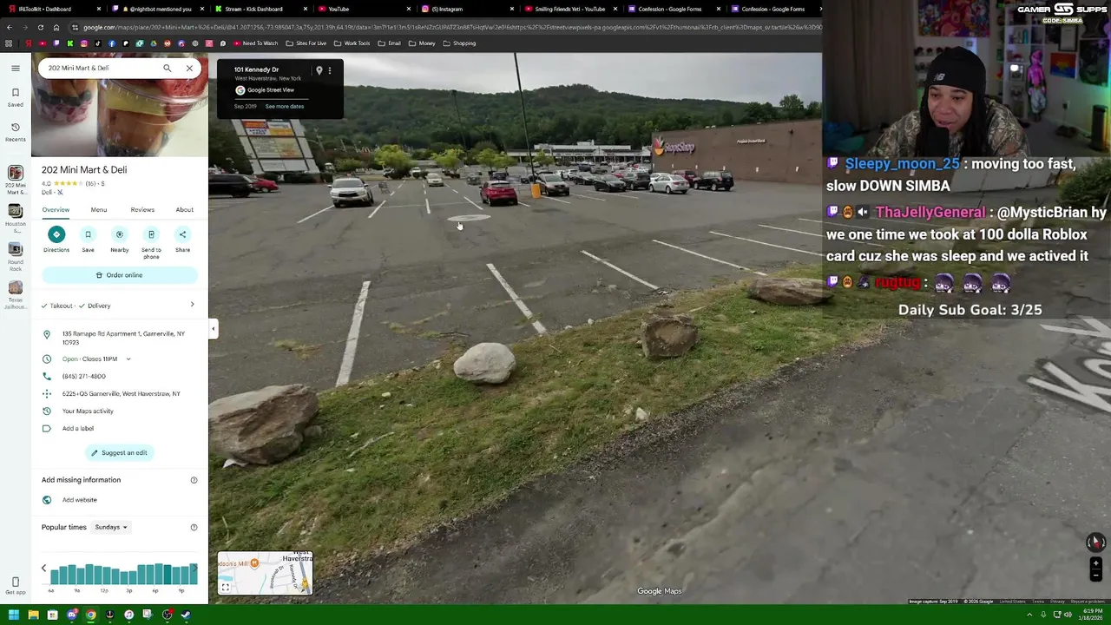Open File Explorer from the taskbar
Image resolution: width=1111 pixels, height=625 pixels.
pyautogui.click(x=33, y=615)
